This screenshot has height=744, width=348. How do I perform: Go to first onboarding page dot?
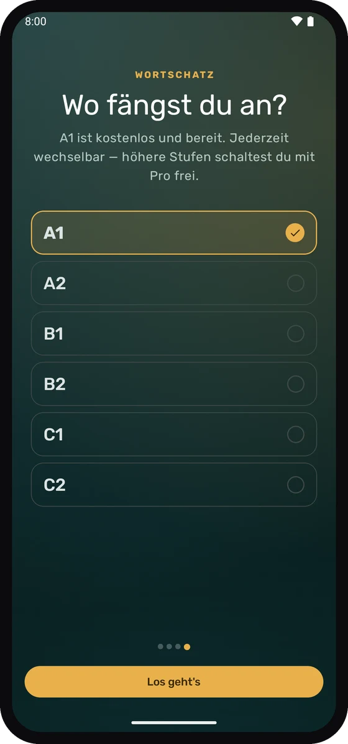point(161,647)
